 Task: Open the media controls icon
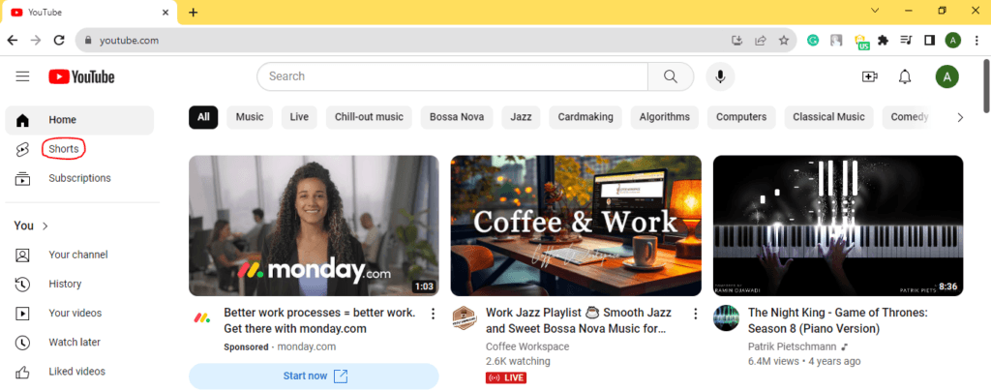pyautogui.click(x=906, y=41)
